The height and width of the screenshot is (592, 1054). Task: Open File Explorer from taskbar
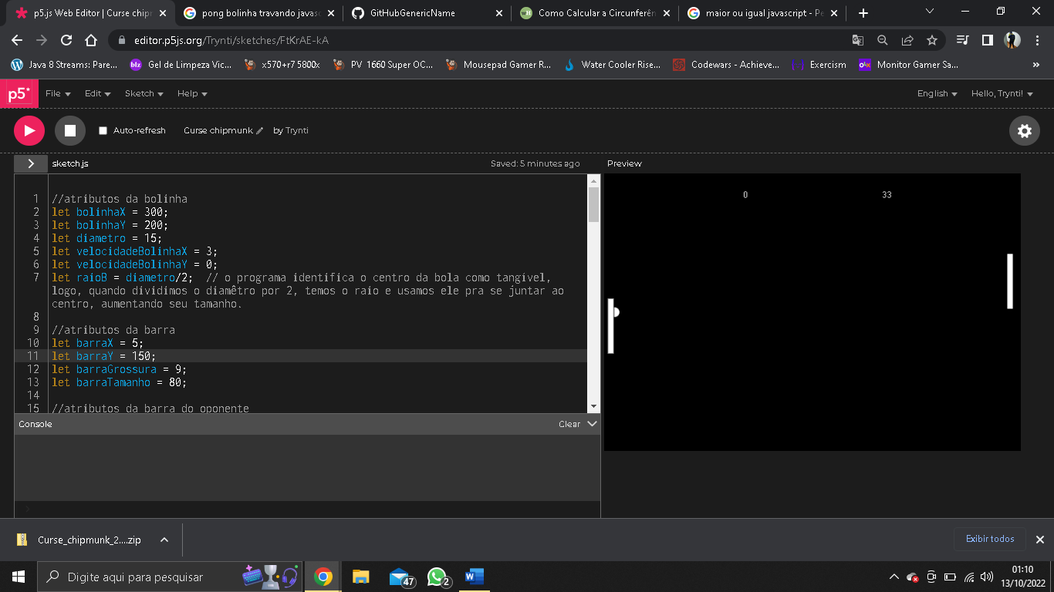point(361,577)
